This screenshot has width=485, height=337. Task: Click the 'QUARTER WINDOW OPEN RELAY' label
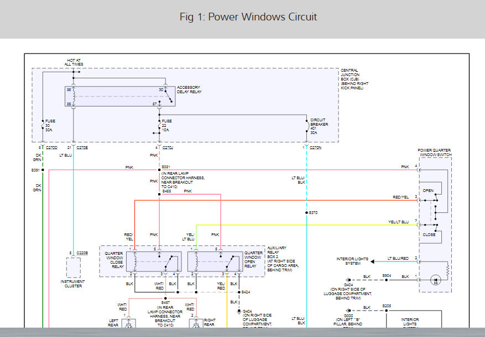tap(253, 259)
